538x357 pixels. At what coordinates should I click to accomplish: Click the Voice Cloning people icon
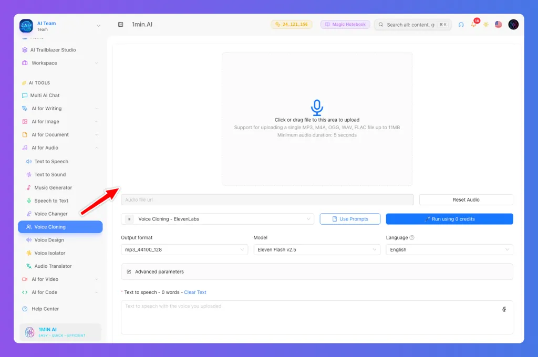point(29,227)
